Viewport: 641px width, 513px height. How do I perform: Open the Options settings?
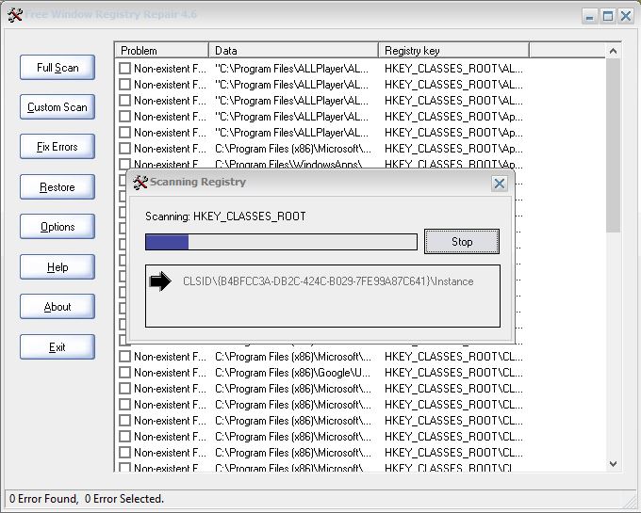coord(58,227)
